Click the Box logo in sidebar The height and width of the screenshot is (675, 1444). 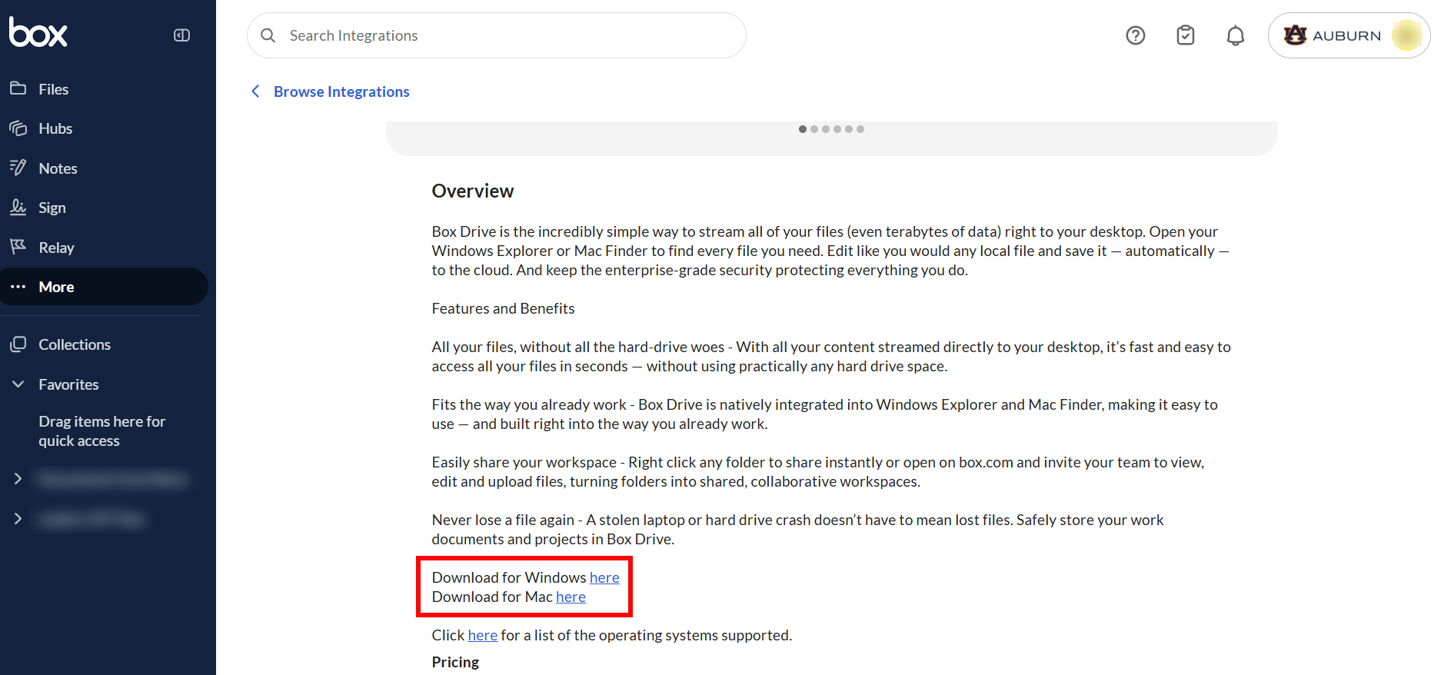(38, 32)
